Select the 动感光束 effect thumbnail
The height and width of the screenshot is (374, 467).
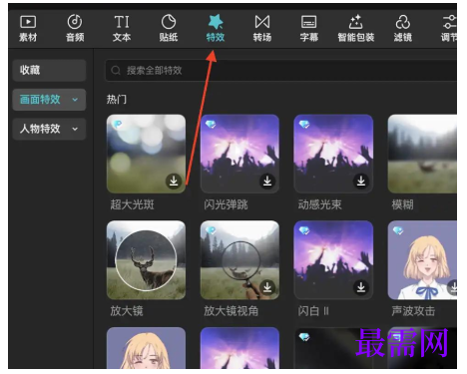333,154
